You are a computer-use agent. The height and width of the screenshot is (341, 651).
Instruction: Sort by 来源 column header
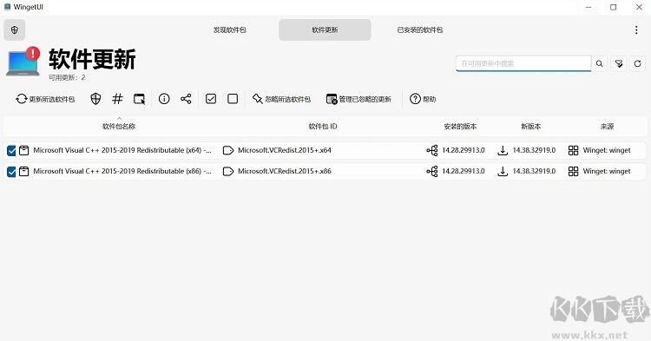coord(607,126)
